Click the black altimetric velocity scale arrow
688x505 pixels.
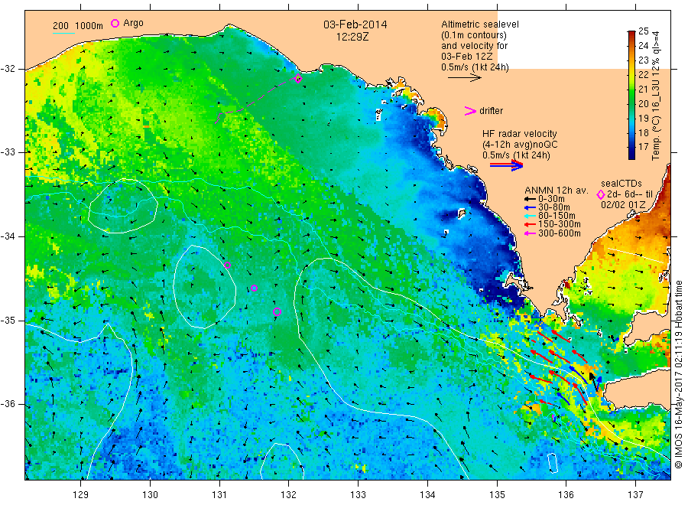point(465,78)
